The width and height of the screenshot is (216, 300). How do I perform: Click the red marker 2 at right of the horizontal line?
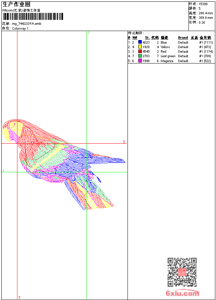(x=124, y=142)
